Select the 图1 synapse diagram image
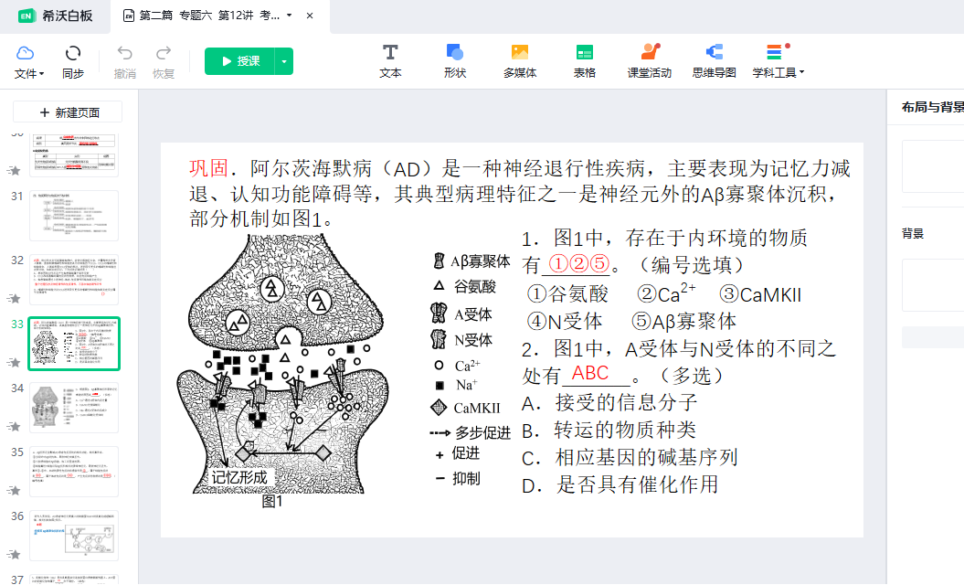The image size is (964, 585). pyautogui.click(x=283, y=364)
